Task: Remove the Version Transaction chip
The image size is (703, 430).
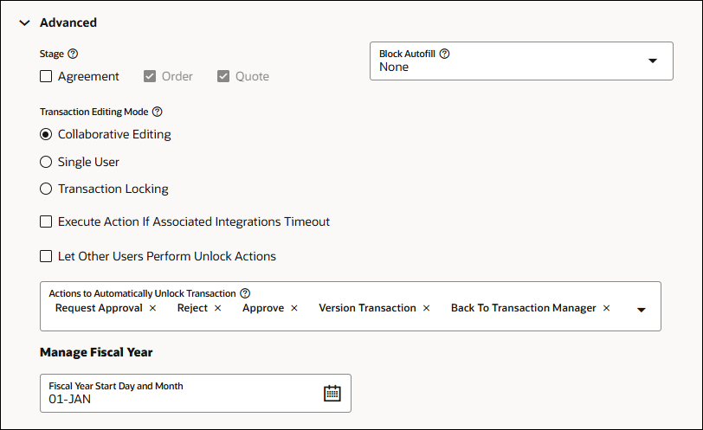Action: pyautogui.click(x=427, y=308)
